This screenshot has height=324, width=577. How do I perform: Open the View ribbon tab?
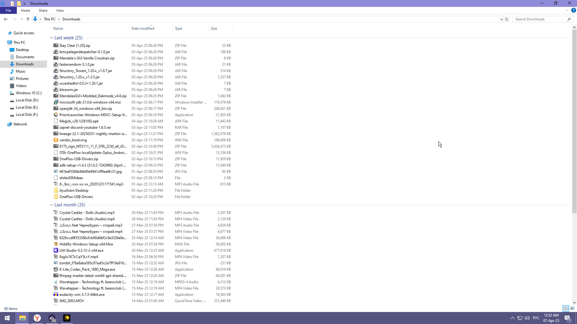coord(60,10)
